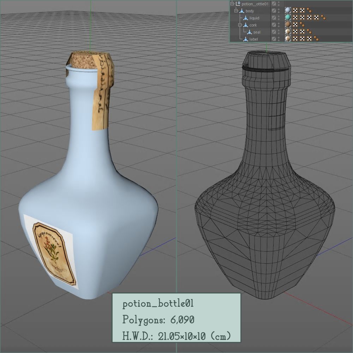This screenshot has height=353, width=353.
Task: Click the potion_bottle01 title text
Action: [158, 304]
